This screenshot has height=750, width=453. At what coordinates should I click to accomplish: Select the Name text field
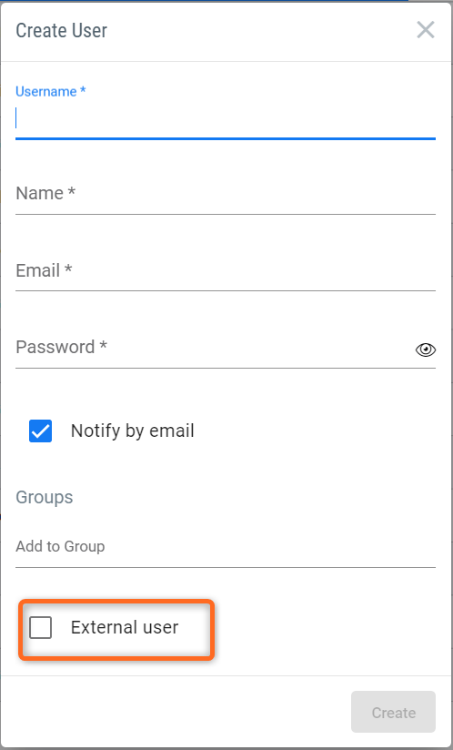coord(226,194)
